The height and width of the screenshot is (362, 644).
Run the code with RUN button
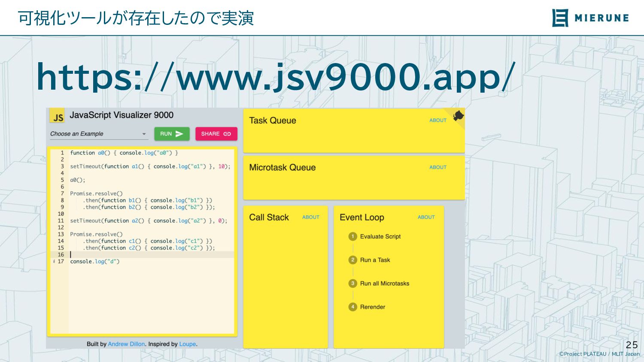click(172, 134)
